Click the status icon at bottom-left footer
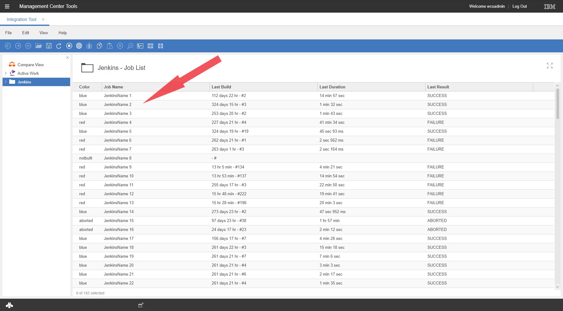Screen dimensions: 563x311 (x=10, y=305)
